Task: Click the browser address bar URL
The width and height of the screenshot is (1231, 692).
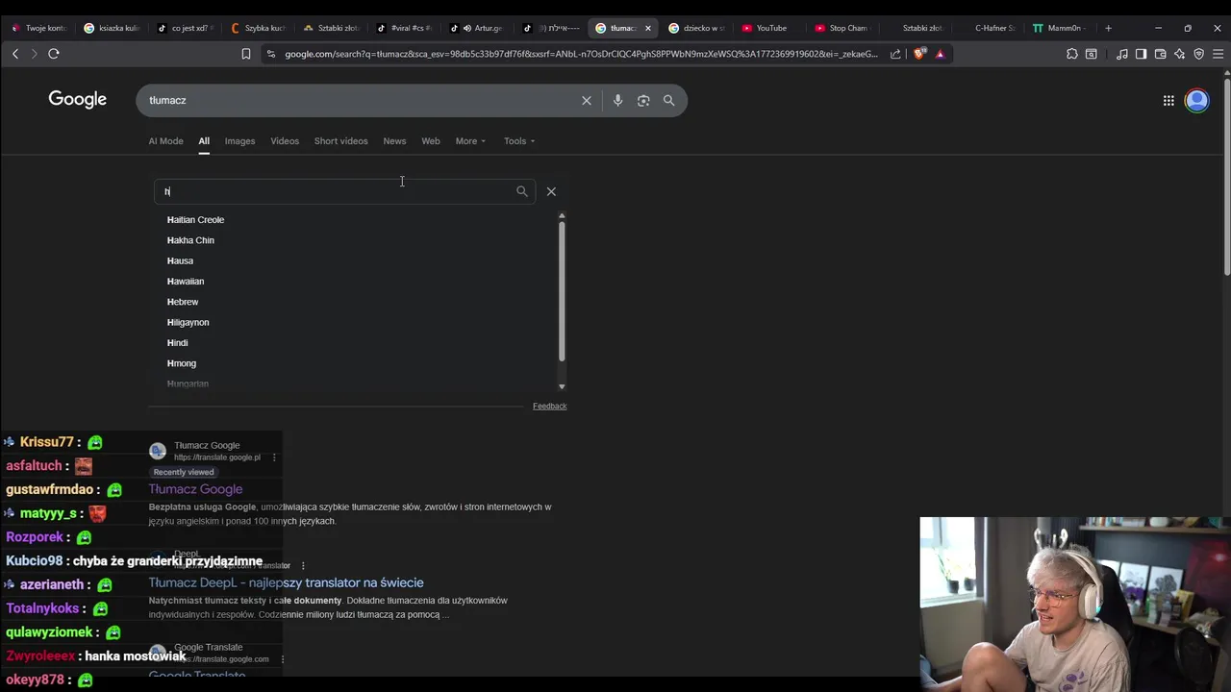Action: tap(581, 54)
